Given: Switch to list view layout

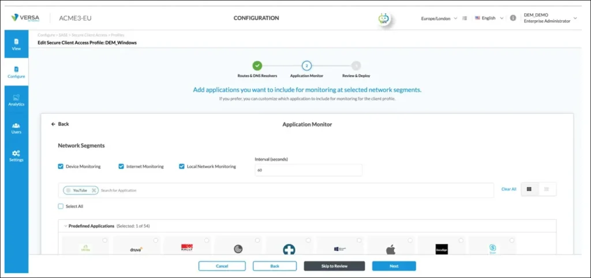Looking at the screenshot, I should pos(547,189).
